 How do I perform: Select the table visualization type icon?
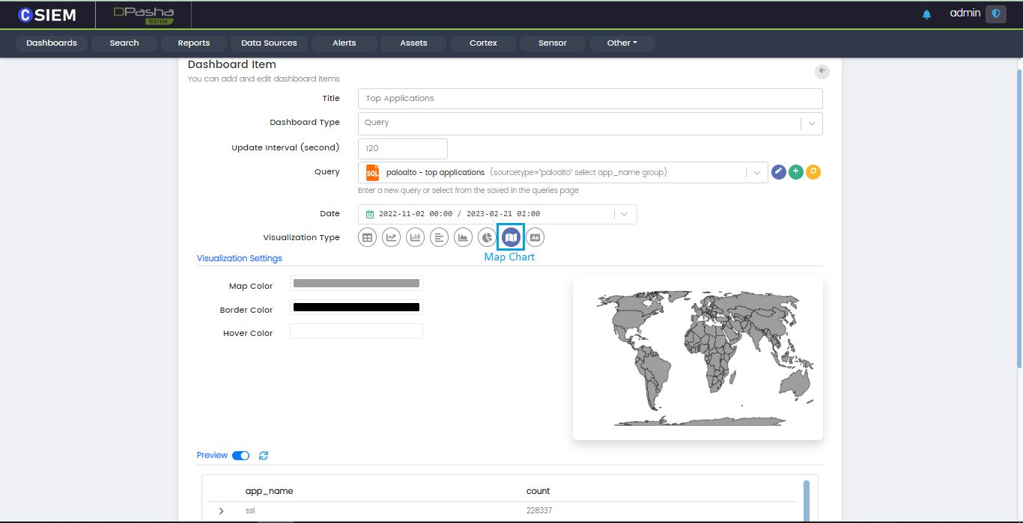pyautogui.click(x=367, y=237)
